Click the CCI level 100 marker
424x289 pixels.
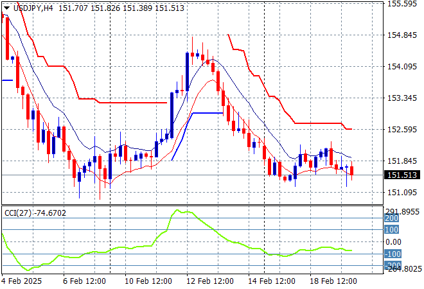392,229
